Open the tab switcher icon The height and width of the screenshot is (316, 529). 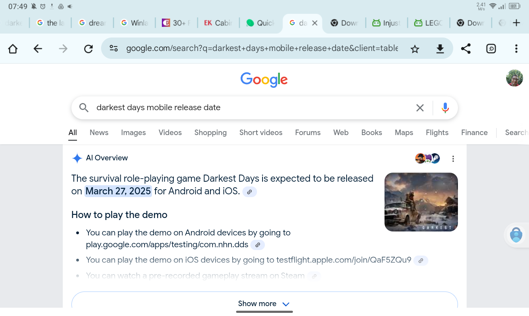pos(491,49)
